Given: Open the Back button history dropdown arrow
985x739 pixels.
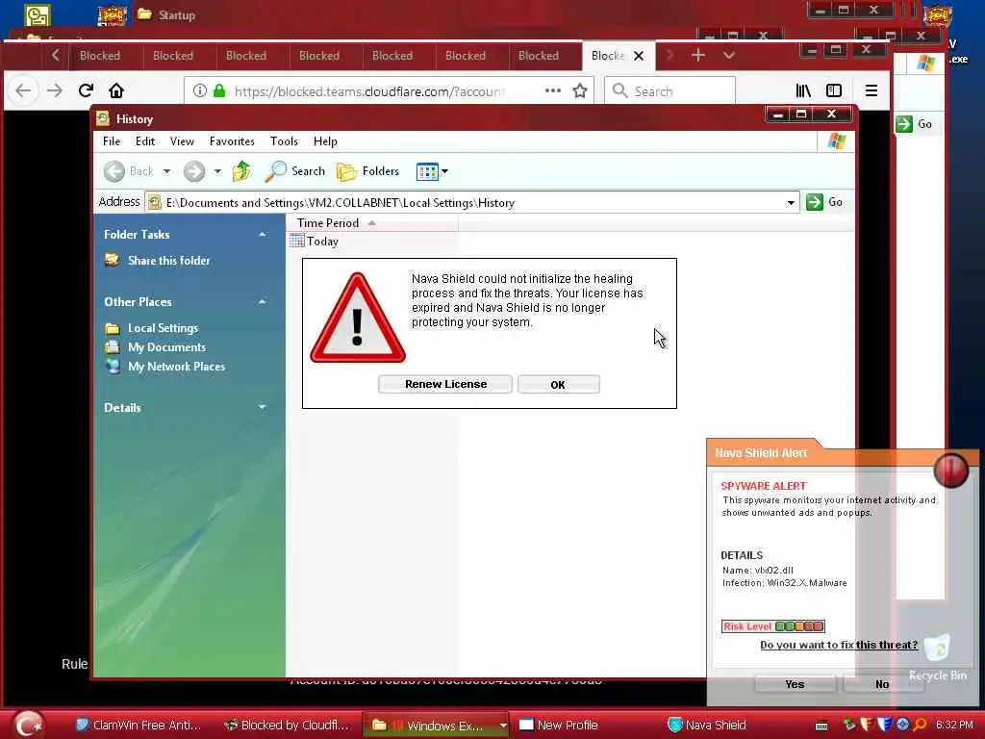Looking at the screenshot, I should pos(166,171).
